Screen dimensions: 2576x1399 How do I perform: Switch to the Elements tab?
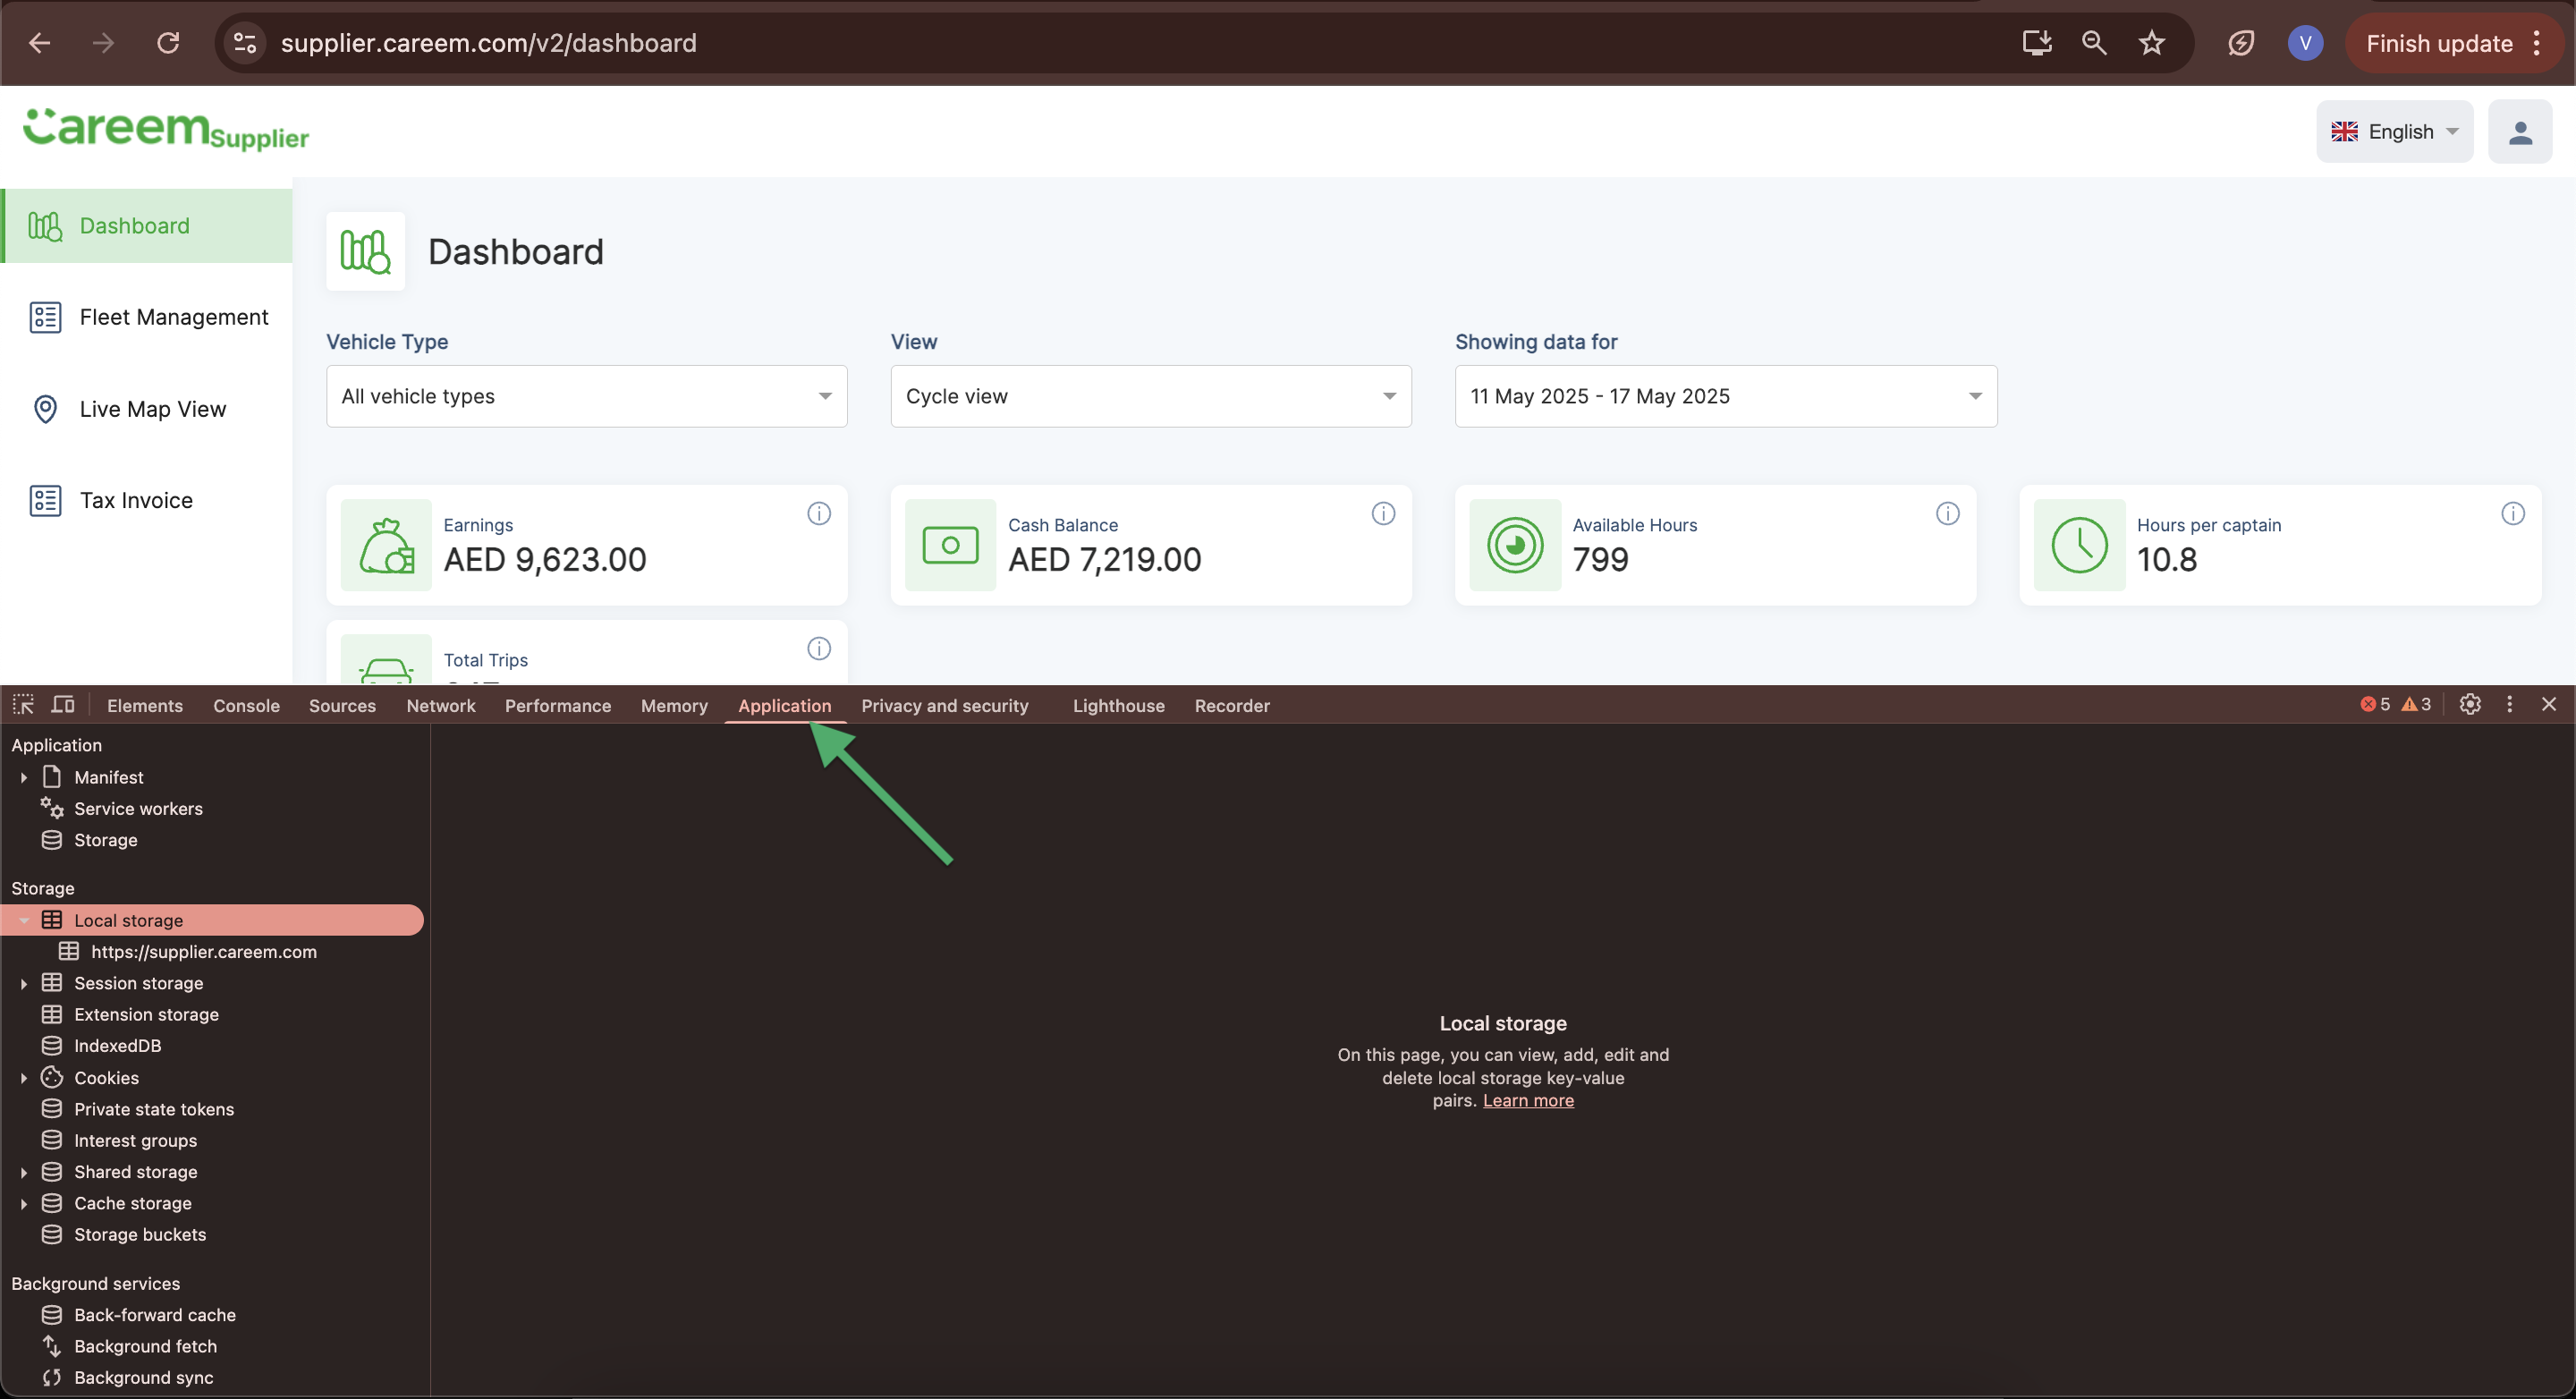click(x=145, y=706)
